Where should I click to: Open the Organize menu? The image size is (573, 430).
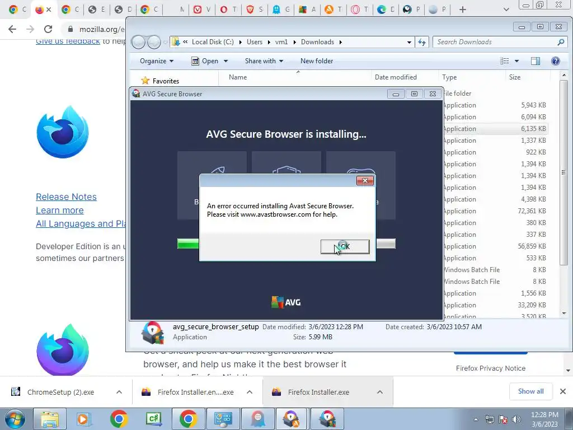click(157, 61)
